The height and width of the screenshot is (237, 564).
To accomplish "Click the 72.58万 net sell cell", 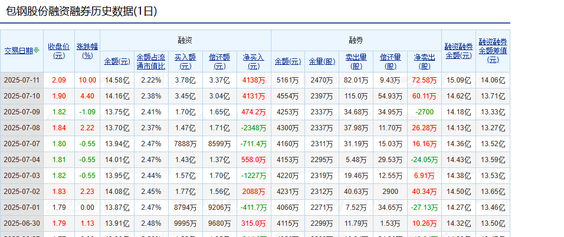I will [x=424, y=80].
